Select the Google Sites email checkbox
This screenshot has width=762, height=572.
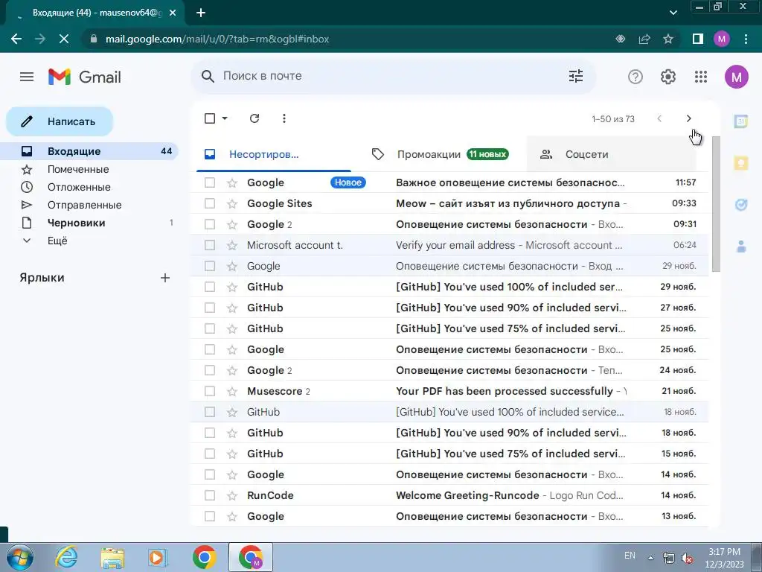point(210,203)
